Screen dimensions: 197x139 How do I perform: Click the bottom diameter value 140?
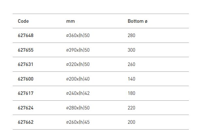click(131, 79)
